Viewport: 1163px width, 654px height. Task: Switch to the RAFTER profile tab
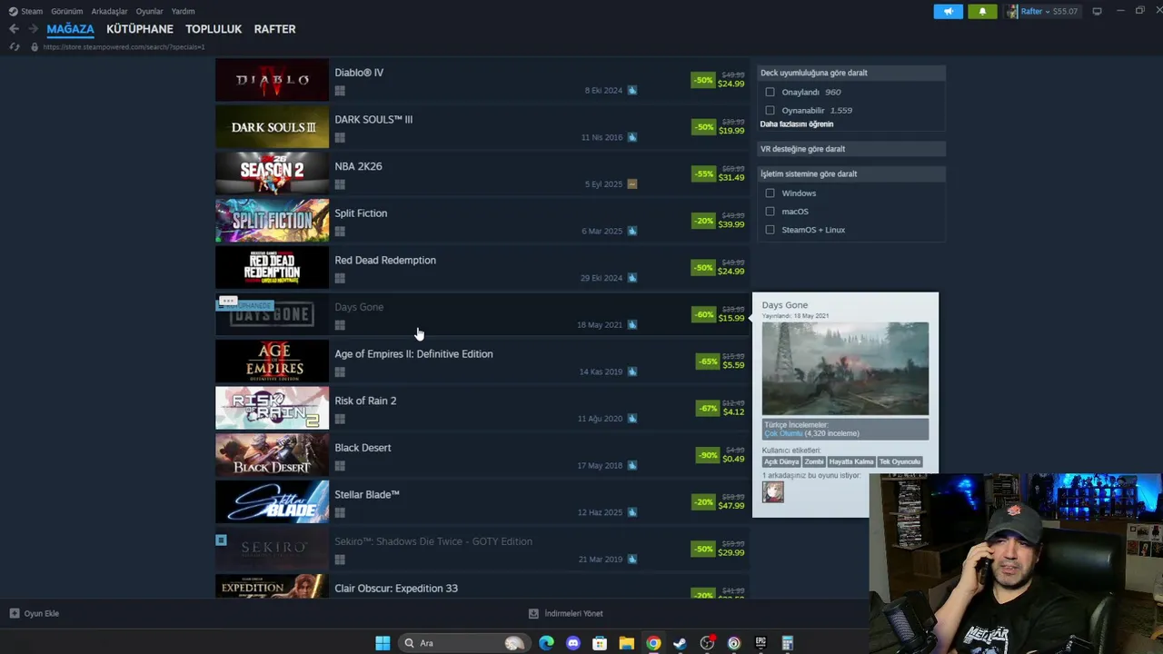click(x=274, y=29)
